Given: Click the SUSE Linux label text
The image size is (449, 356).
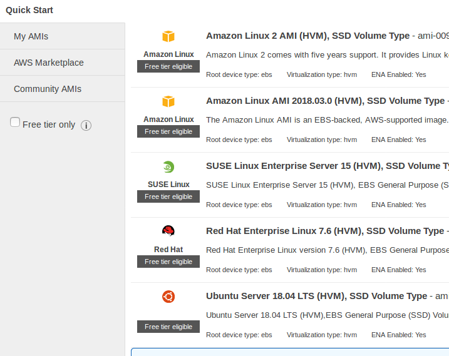Looking at the screenshot, I should pos(168,185).
